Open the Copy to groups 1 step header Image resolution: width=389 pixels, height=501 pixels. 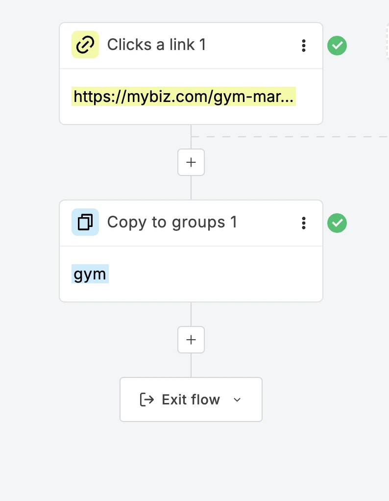point(171,222)
